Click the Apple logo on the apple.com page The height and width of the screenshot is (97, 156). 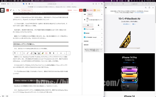tap(106, 8)
